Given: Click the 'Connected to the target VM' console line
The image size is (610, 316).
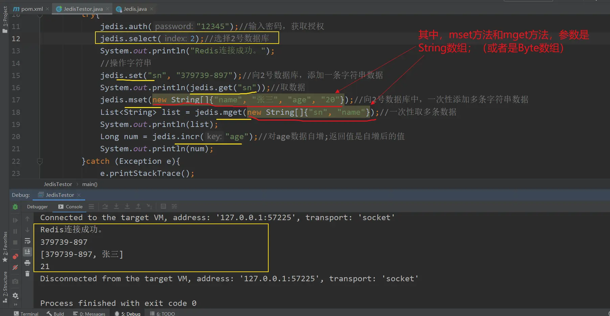Looking at the screenshot, I should 218,217.
